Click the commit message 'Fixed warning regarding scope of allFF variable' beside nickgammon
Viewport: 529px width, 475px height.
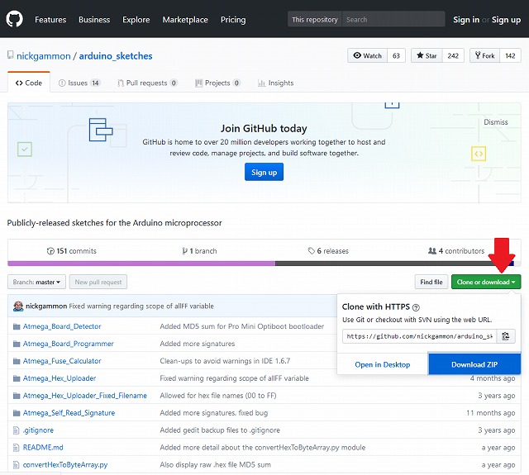[141, 306]
